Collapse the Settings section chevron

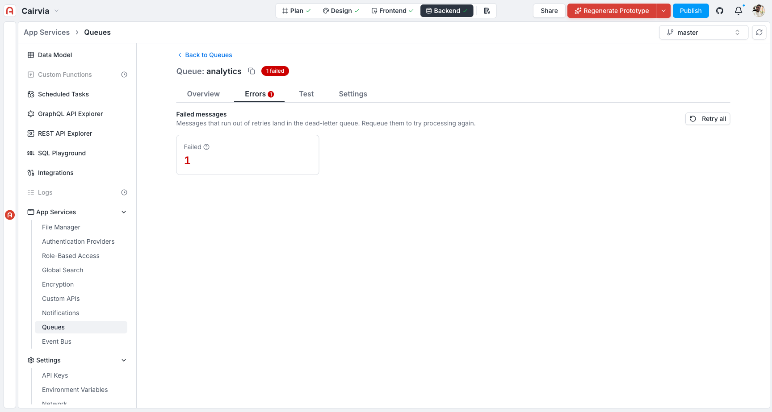(x=124, y=360)
